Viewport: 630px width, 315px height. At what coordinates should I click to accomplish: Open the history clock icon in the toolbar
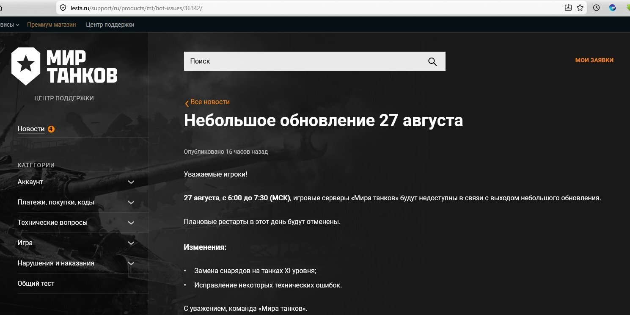[x=597, y=8]
